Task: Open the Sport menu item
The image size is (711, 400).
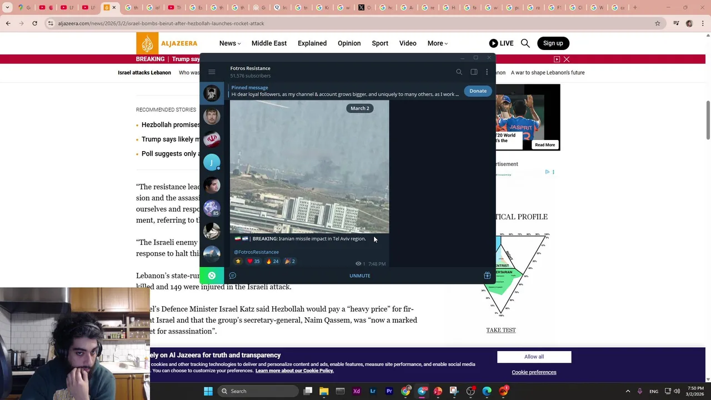Action: [x=380, y=43]
